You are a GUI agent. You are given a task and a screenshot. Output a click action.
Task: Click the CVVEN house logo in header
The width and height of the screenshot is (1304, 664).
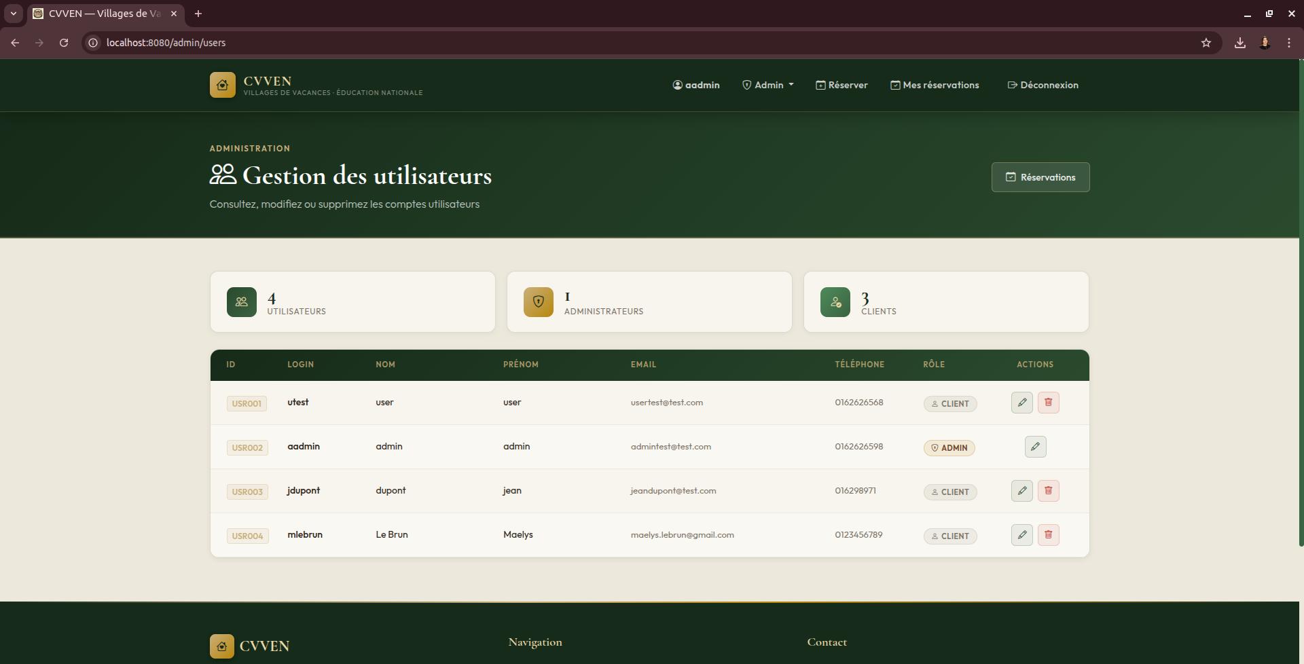tap(222, 85)
